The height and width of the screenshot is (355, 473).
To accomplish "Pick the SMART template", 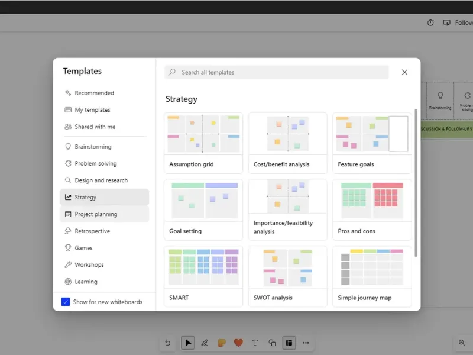I will click(x=203, y=276).
